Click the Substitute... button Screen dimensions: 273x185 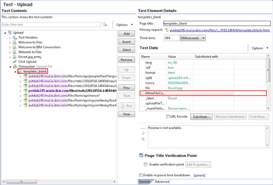coord(201,117)
